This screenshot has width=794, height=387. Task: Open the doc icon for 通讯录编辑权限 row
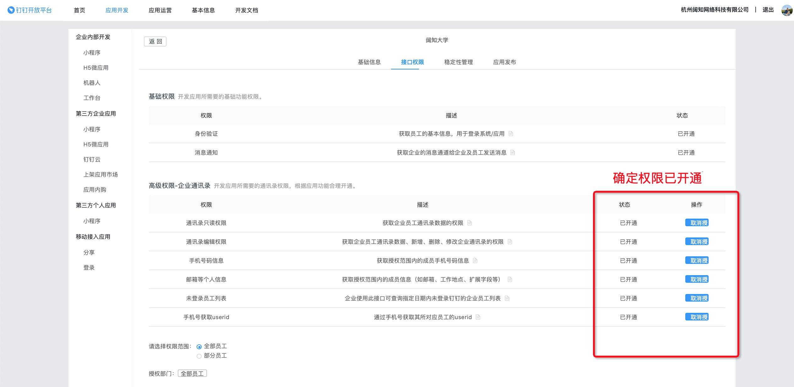(510, 242)
